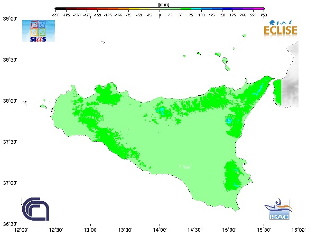Click the 100 label on the colorbar
The width and height of the screenshot is (317, 237).
[201, 15]
